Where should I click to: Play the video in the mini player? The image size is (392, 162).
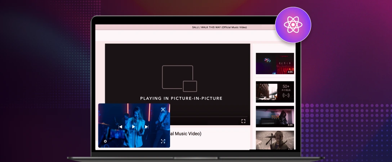coord(134,127)
